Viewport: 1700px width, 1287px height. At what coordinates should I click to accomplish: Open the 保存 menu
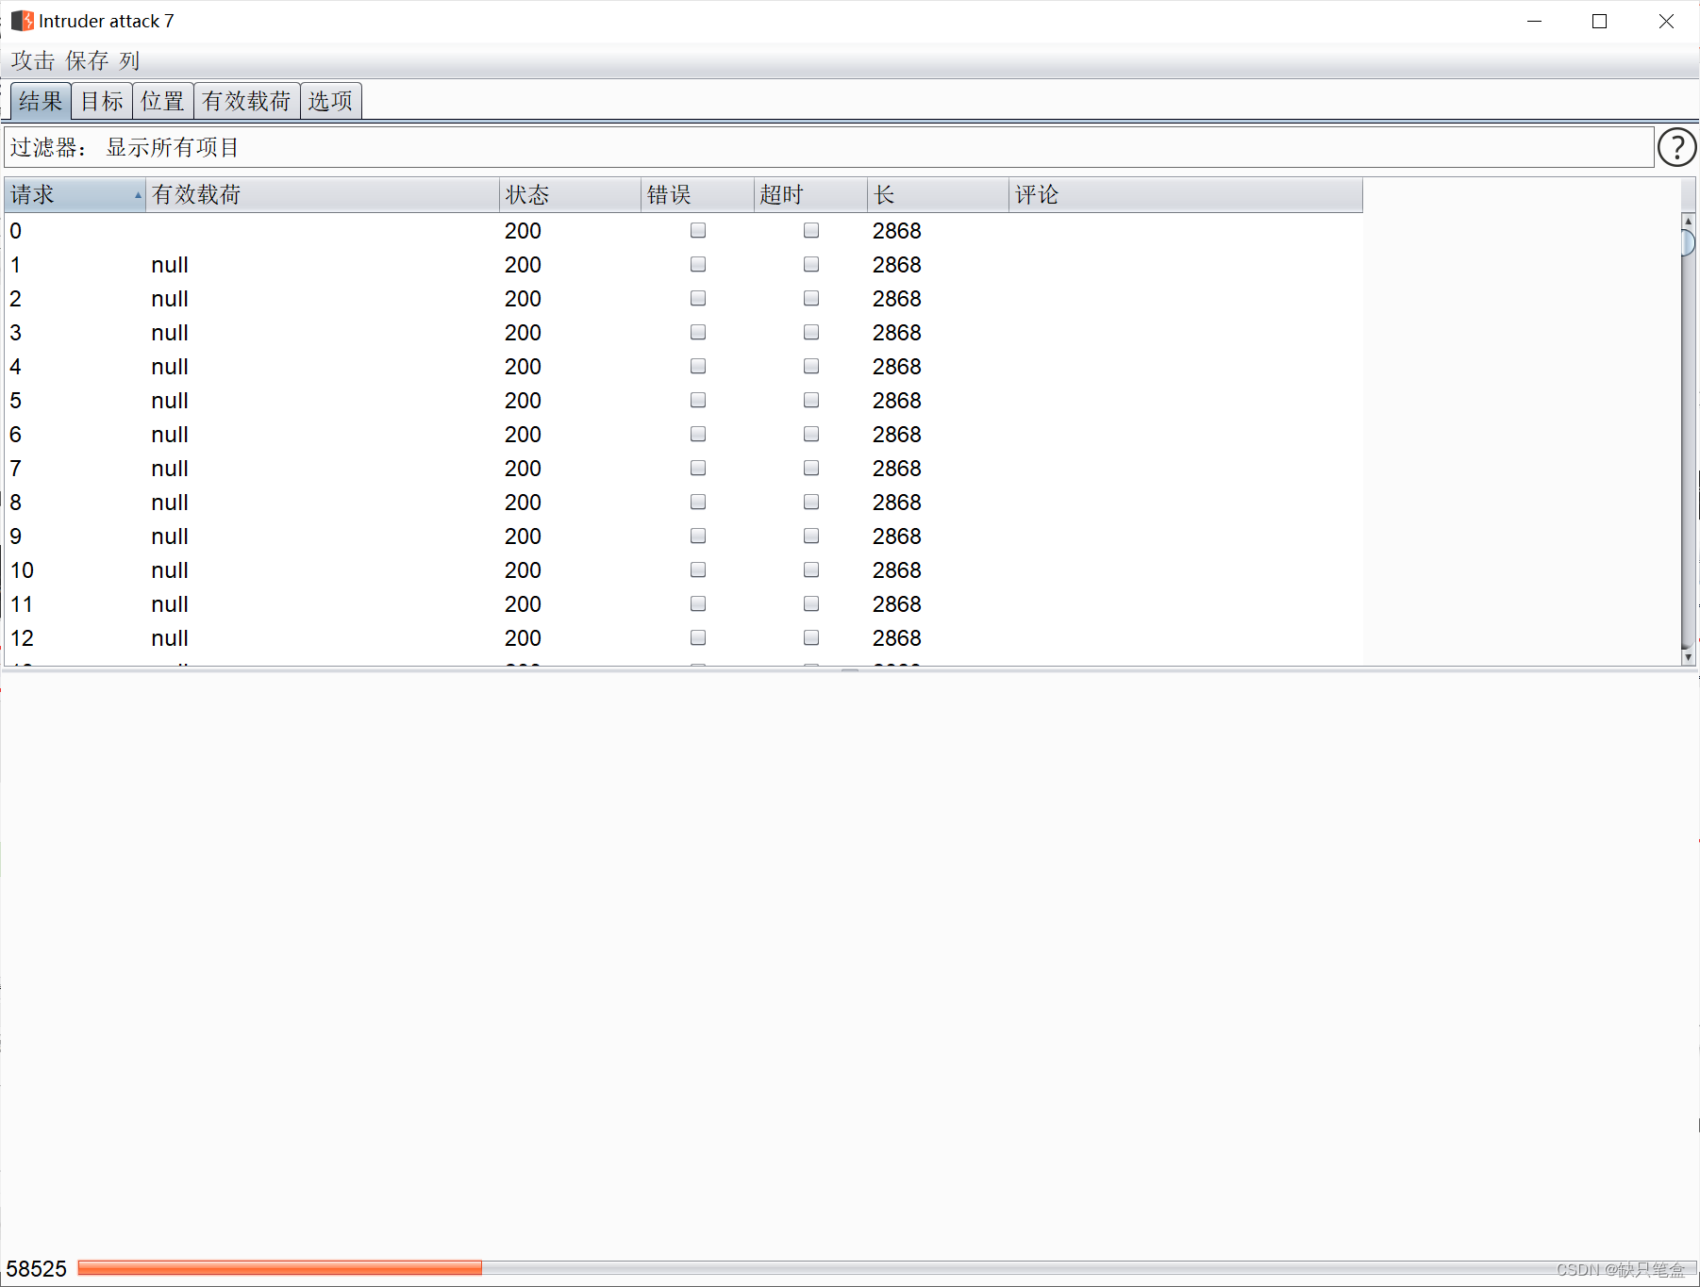tap(87, 60)
